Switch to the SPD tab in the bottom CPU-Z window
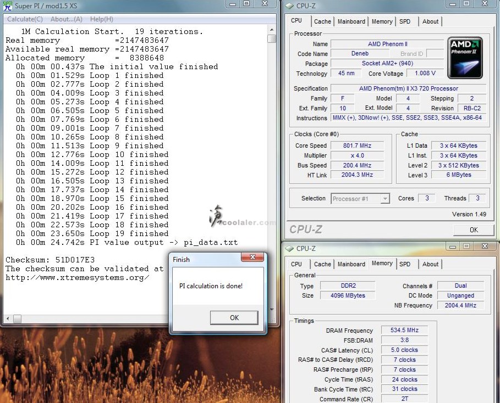500x403 pixels. (x=405, y=264)
